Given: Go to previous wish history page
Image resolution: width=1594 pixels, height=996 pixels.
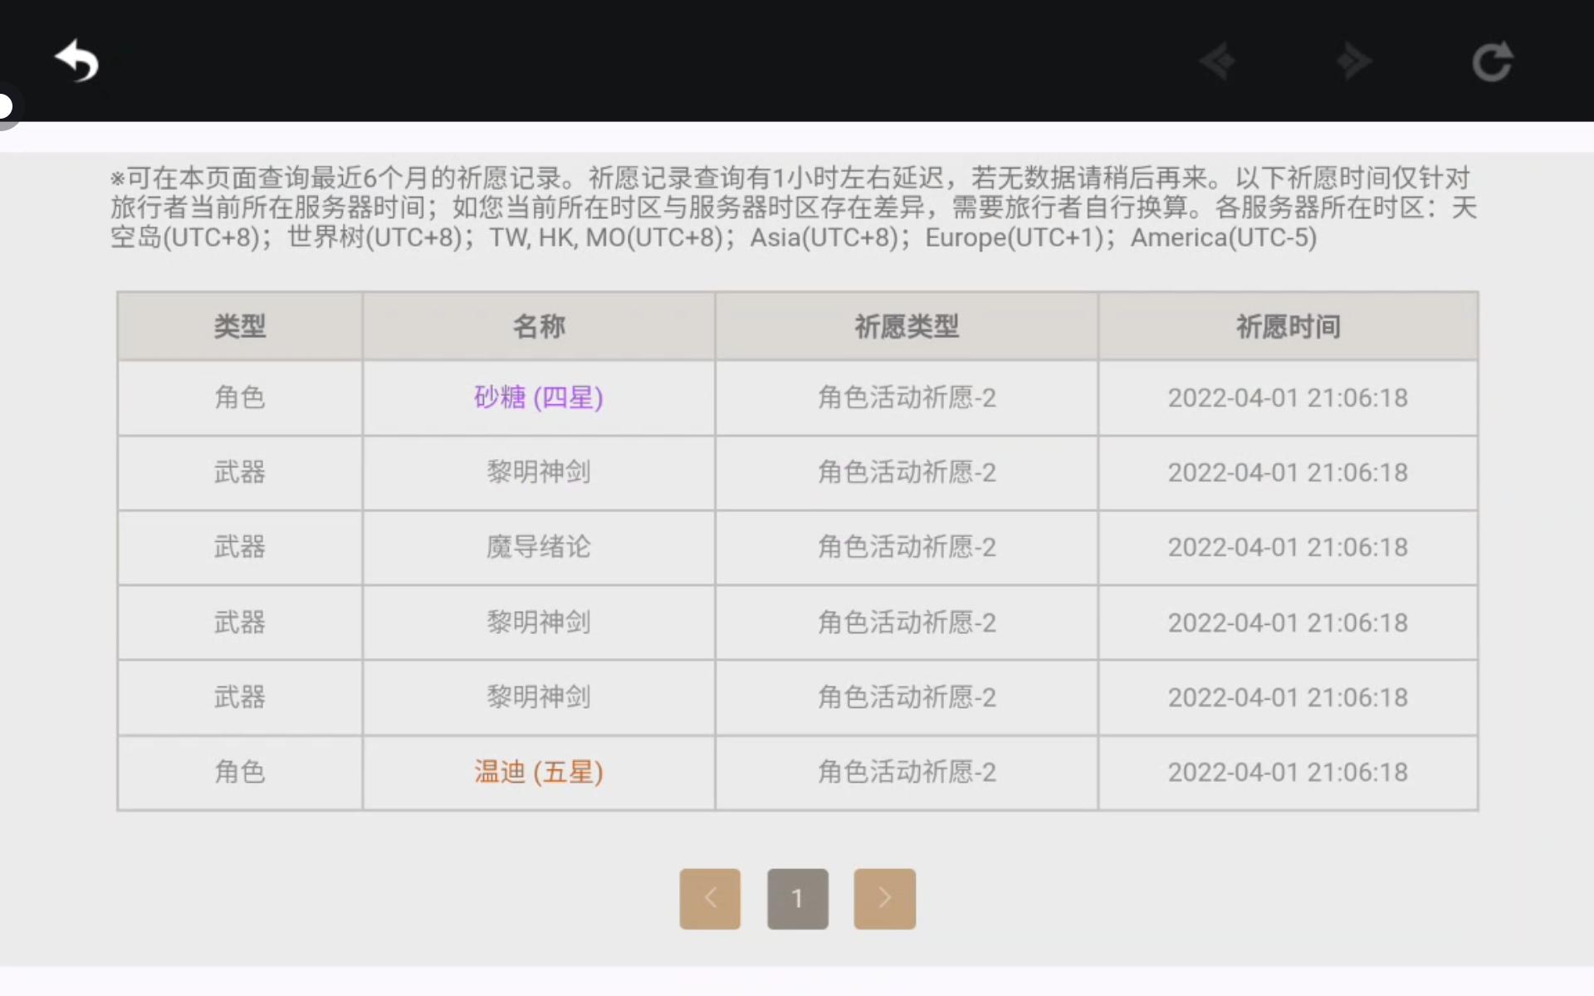Looking at the screenshot, I should tap(710, 898).
